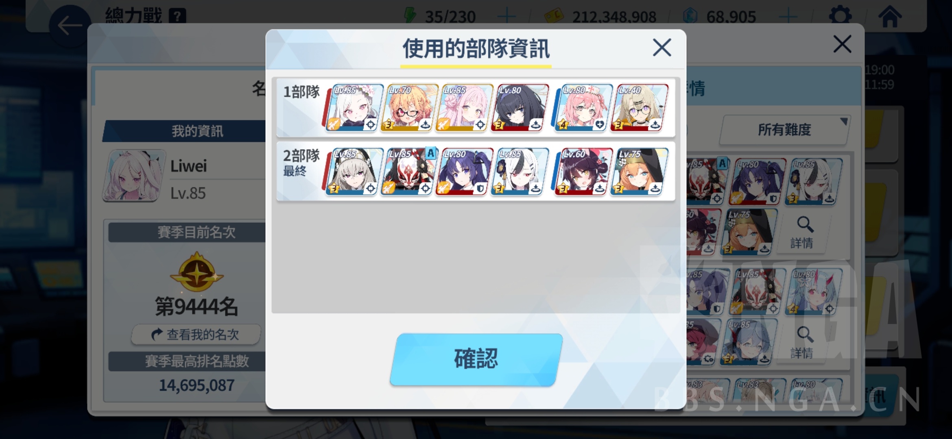Viewport: 952px width, 439px height.
Task: Click 查看我的名次 view my rank button
Action: click(x=196, y=335)
